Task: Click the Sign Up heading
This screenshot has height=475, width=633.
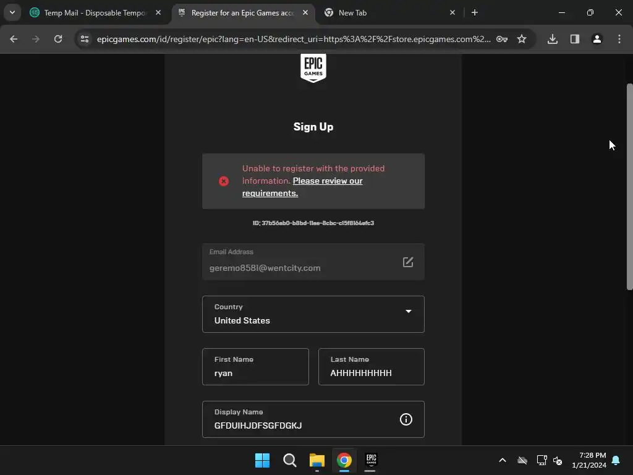Action: tap(313, 127)
